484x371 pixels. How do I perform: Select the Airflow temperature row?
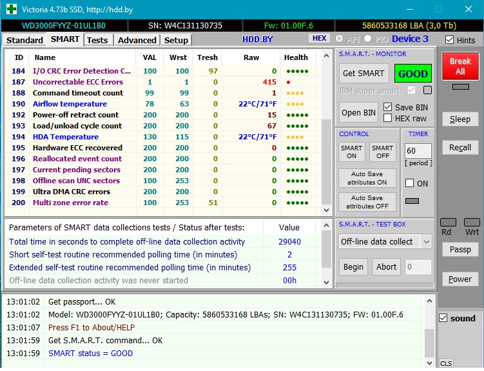[x=162, y=104]
